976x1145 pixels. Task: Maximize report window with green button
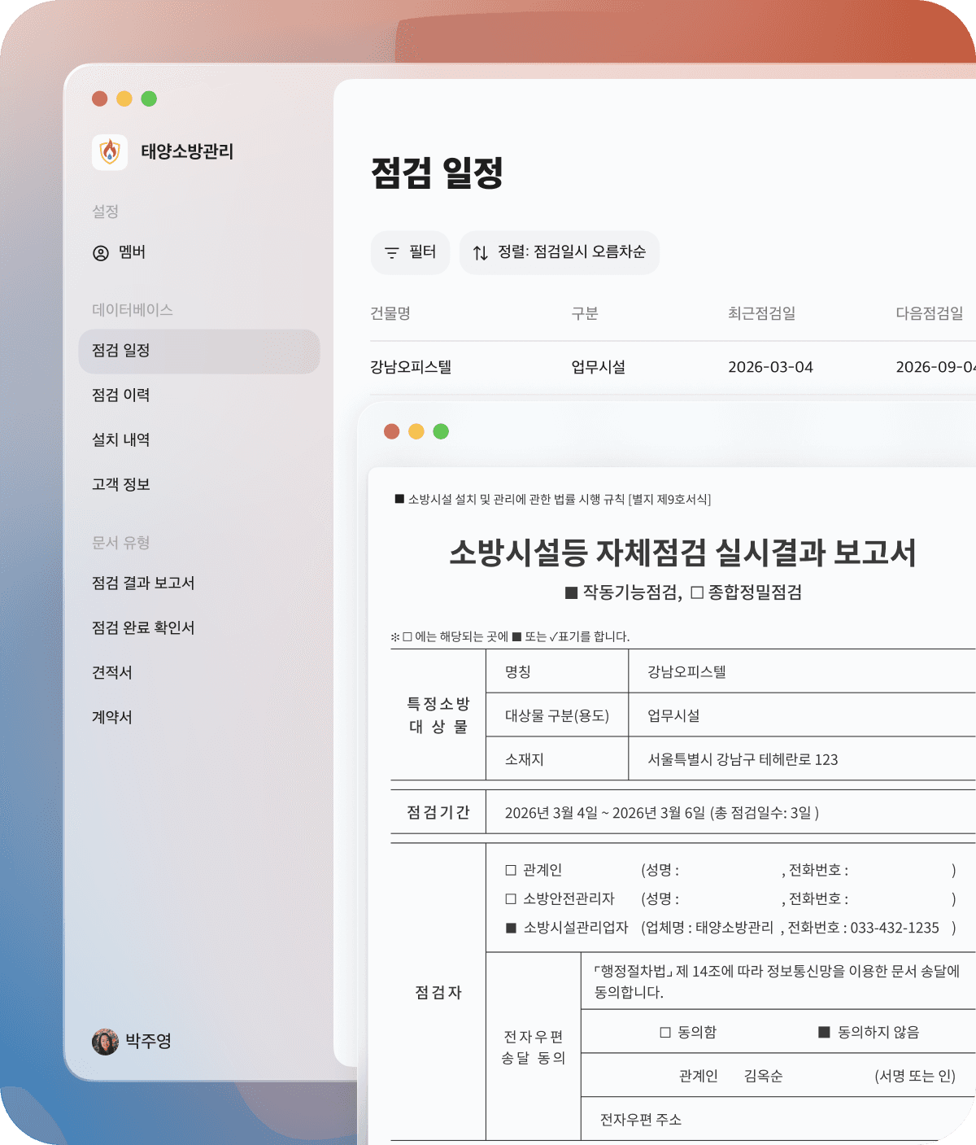pos(441,431)
